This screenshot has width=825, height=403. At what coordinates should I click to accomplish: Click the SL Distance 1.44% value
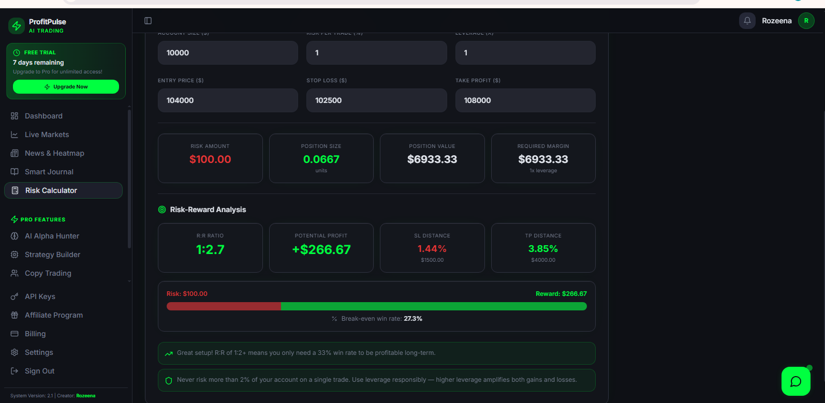pos(432,249)
